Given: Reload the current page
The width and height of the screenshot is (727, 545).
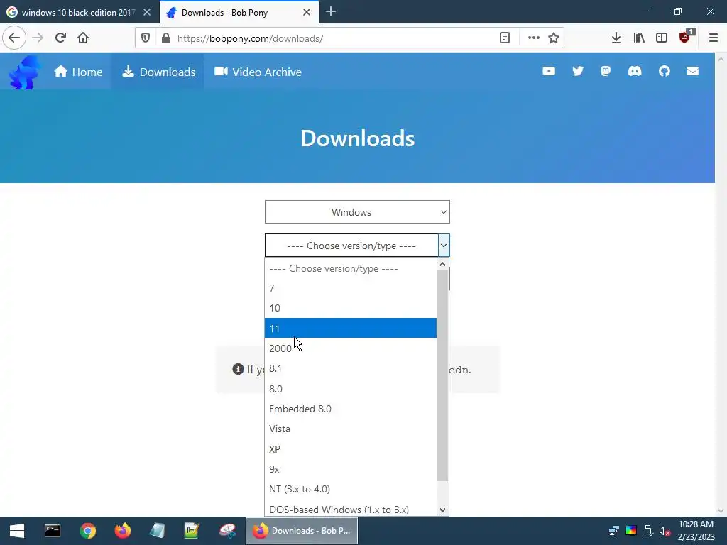Looking at the screenshot, I should [x=60, y=38].
